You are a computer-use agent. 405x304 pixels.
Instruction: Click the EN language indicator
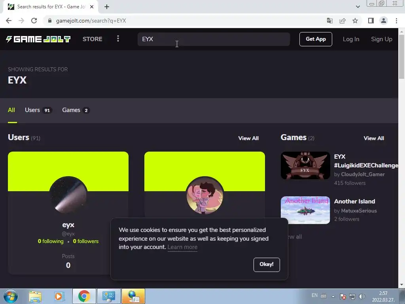[314, 295]
